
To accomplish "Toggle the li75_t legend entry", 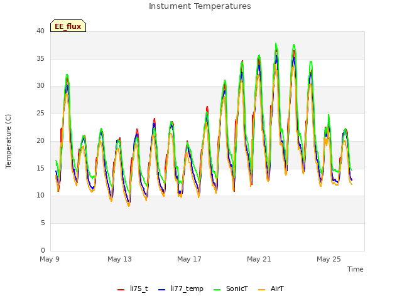I will (133, 288).
